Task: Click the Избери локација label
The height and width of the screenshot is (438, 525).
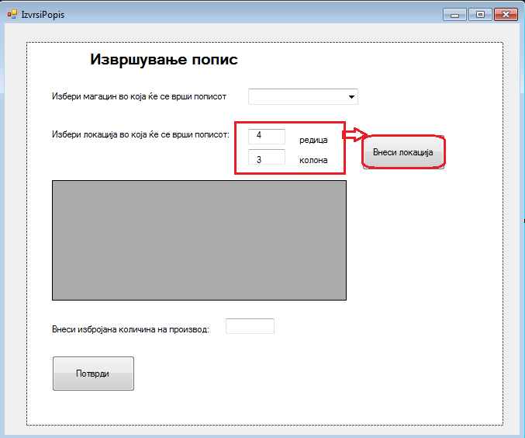Action: tap(140, 134)
